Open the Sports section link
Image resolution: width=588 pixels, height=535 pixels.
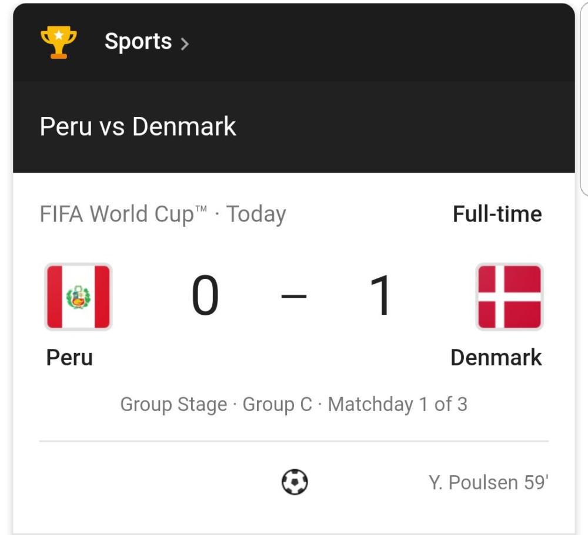pos(138,41)
